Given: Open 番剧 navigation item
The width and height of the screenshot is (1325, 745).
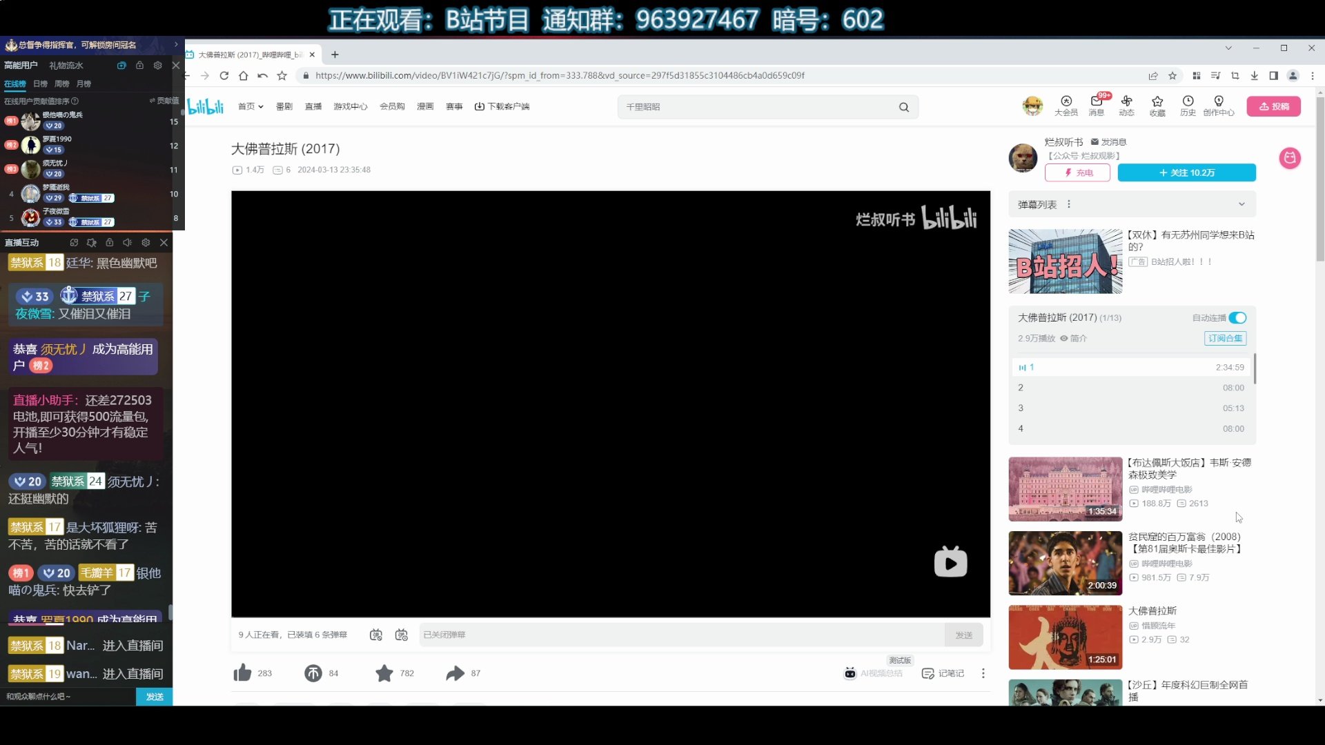Looking at the screenshot, I should click(x=284, y=106).
